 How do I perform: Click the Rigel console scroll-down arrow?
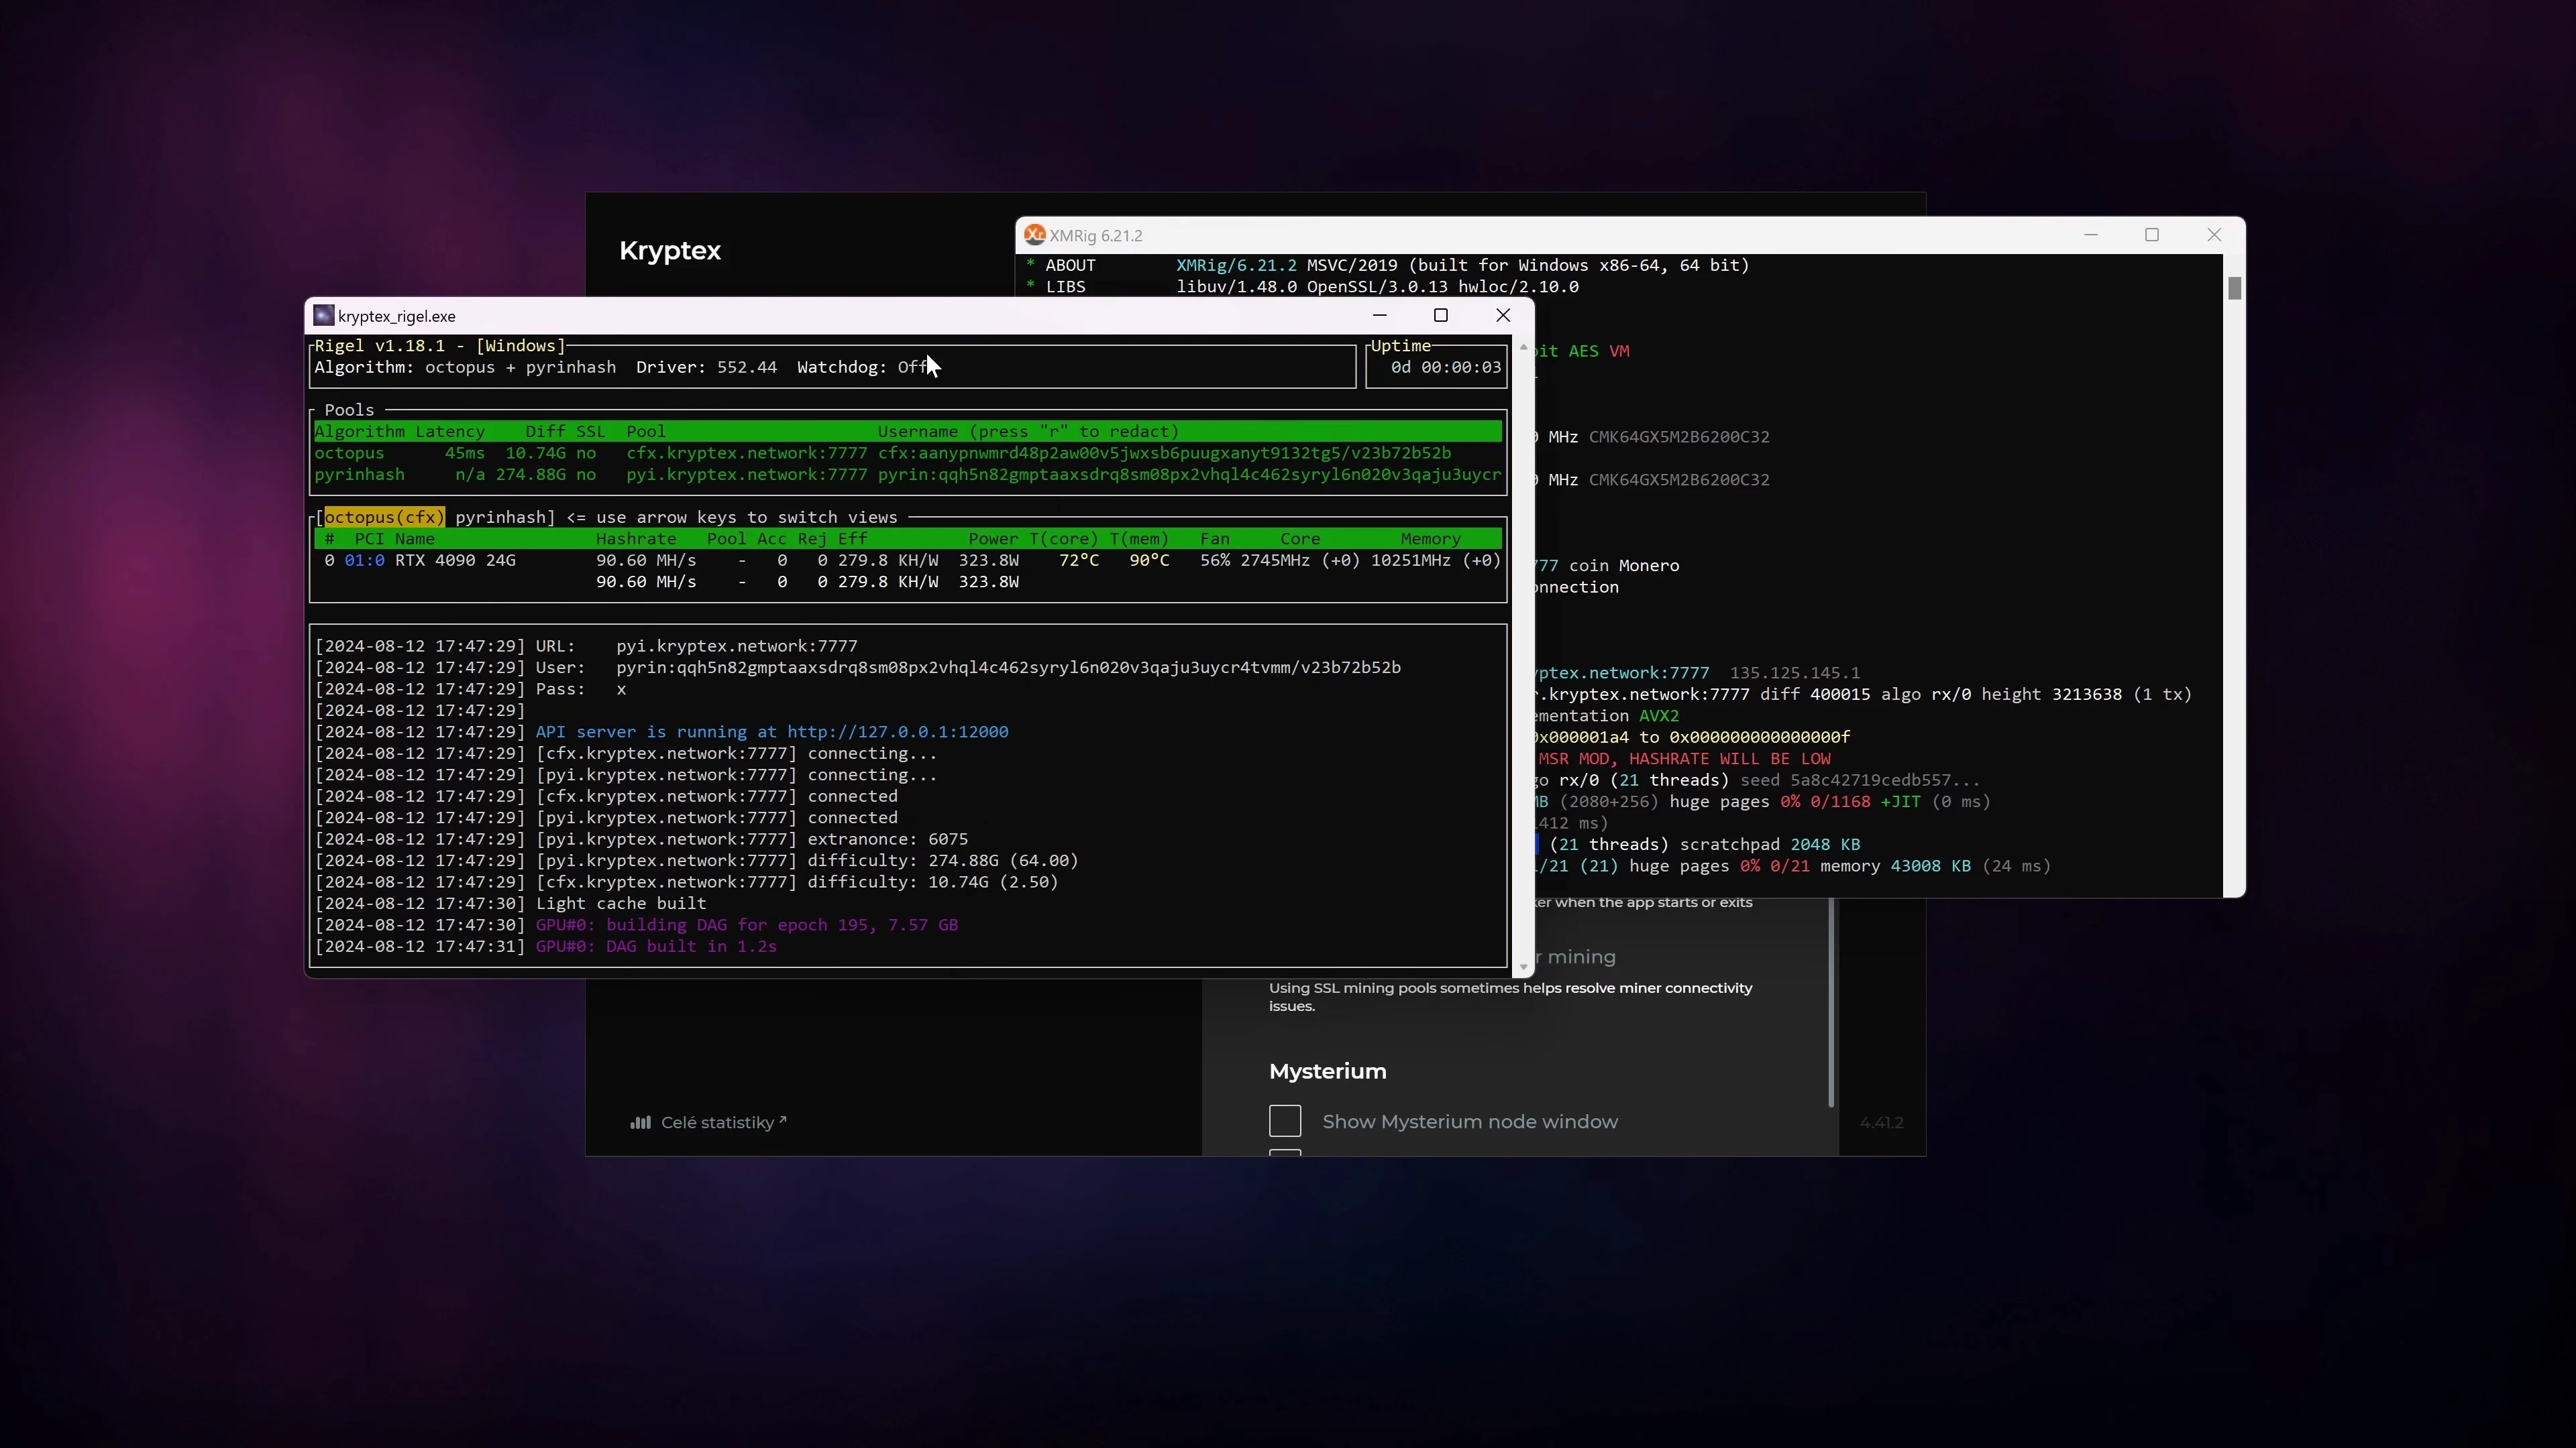pyautogui.click(x=1523, y=966)
